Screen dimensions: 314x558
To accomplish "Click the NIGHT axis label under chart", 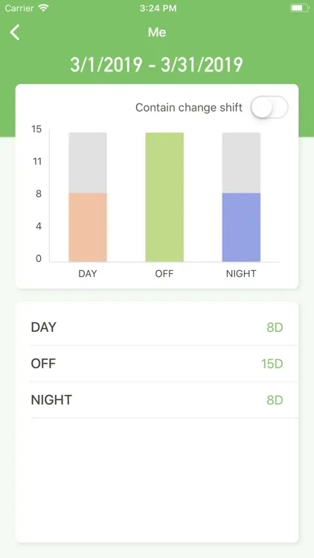I will (x=241, y=274).
